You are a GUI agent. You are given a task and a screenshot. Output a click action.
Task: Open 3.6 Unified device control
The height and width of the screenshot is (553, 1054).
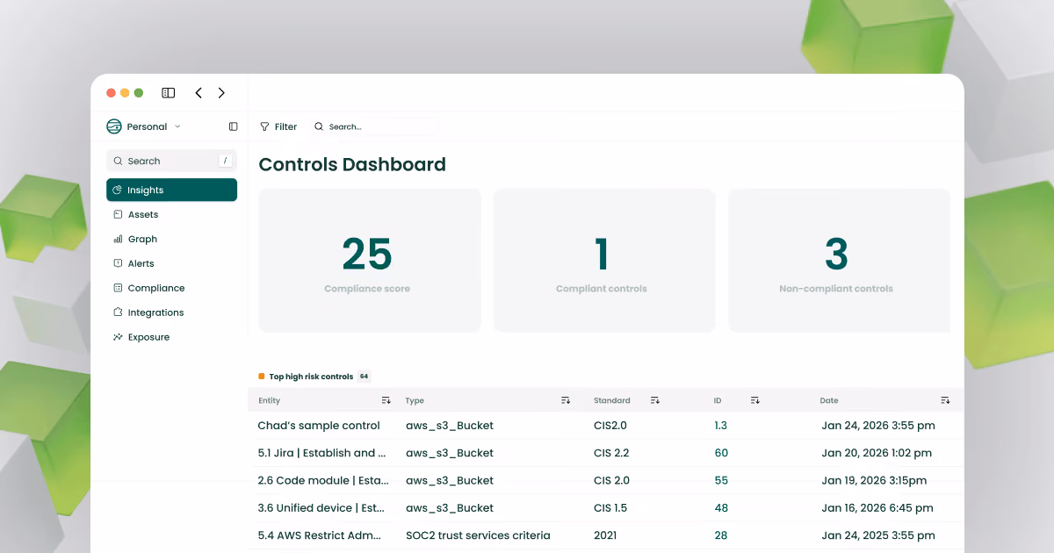(321, 507)
